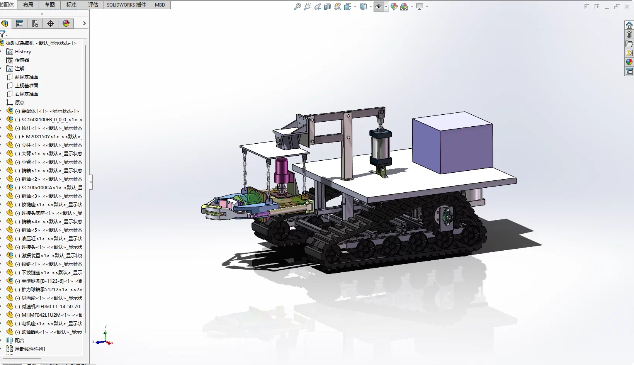The width and height of the screenshot is (634, 365).
Task: Open the ConfigurationManager tab
Action: coord(35,24)
